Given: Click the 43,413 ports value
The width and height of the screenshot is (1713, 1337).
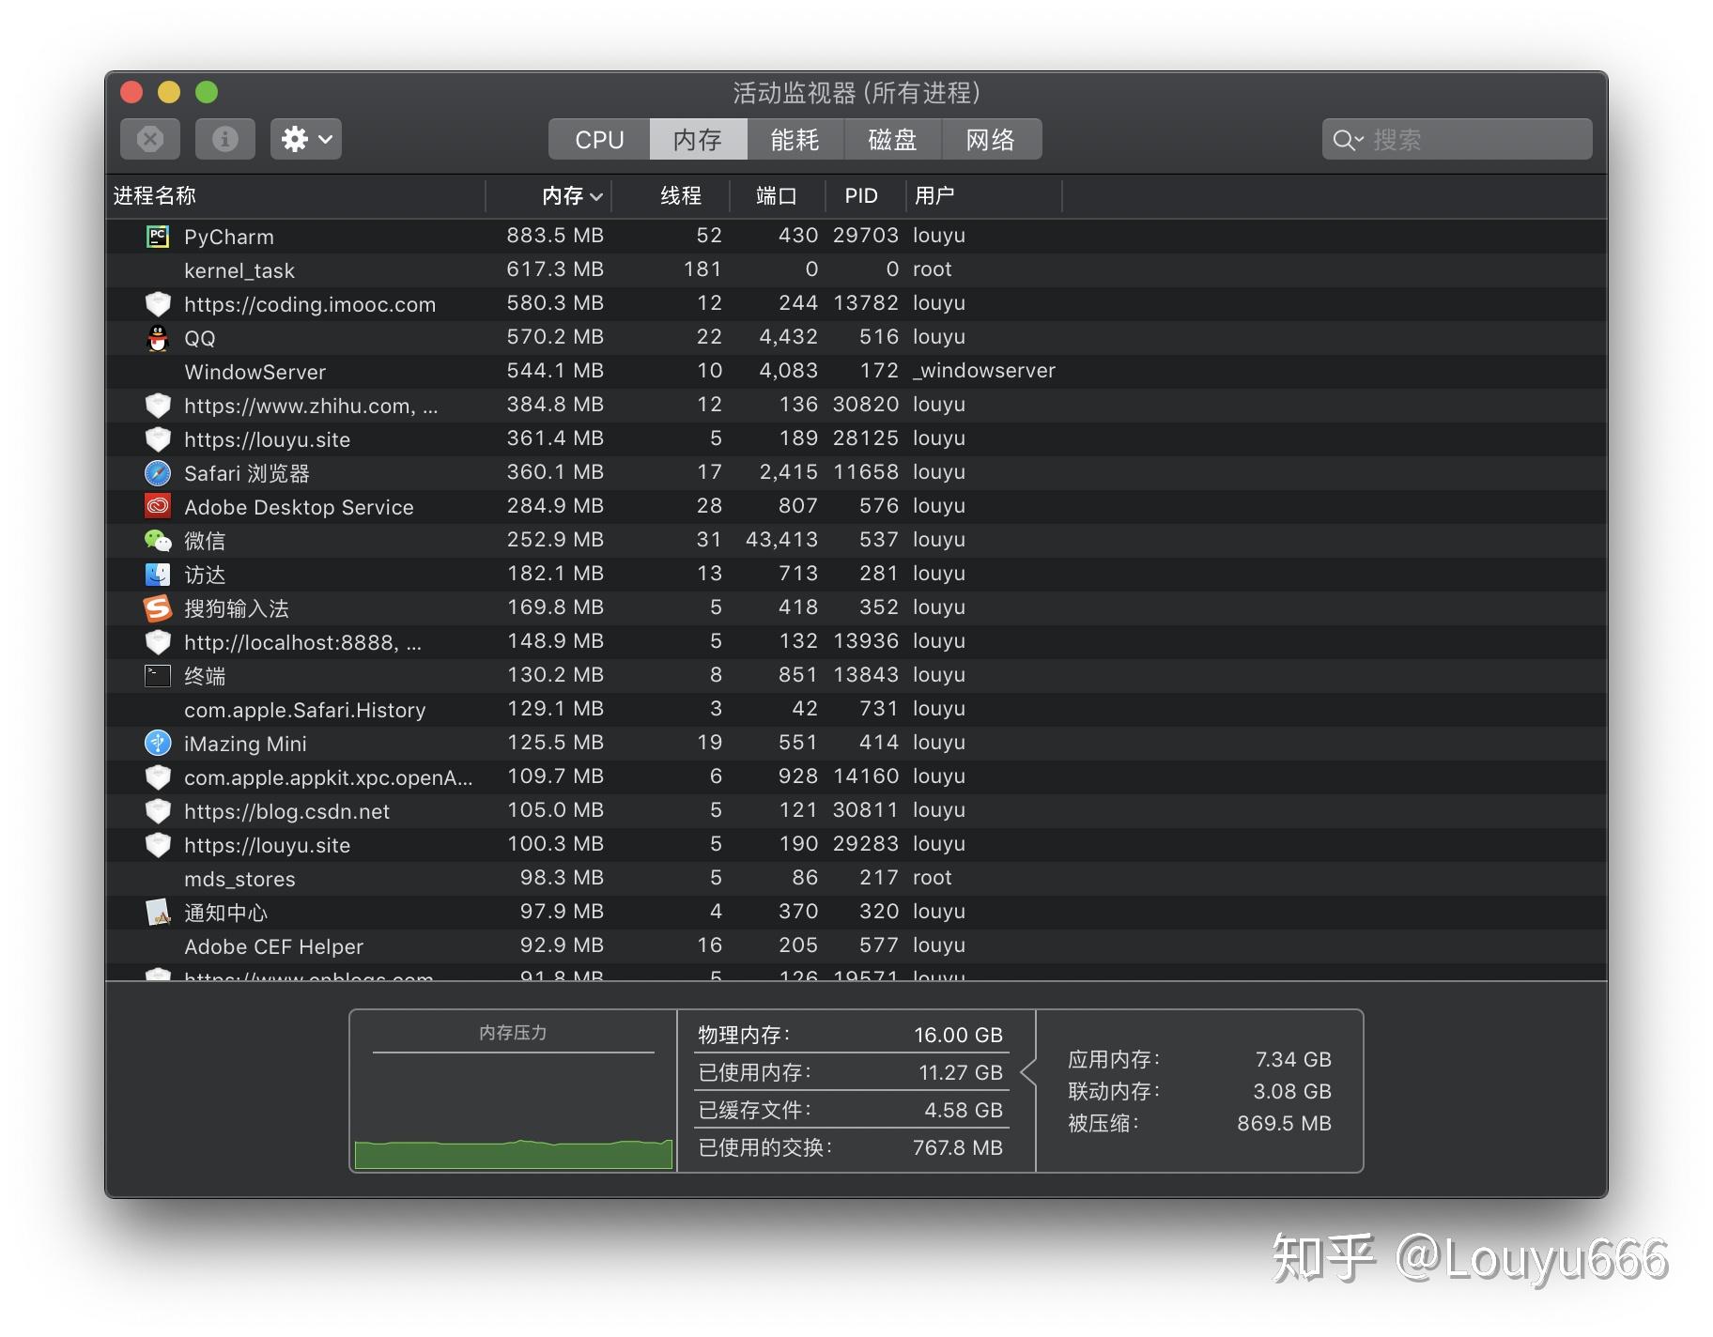Looking at the screenshot, I should tap(781, 540).
